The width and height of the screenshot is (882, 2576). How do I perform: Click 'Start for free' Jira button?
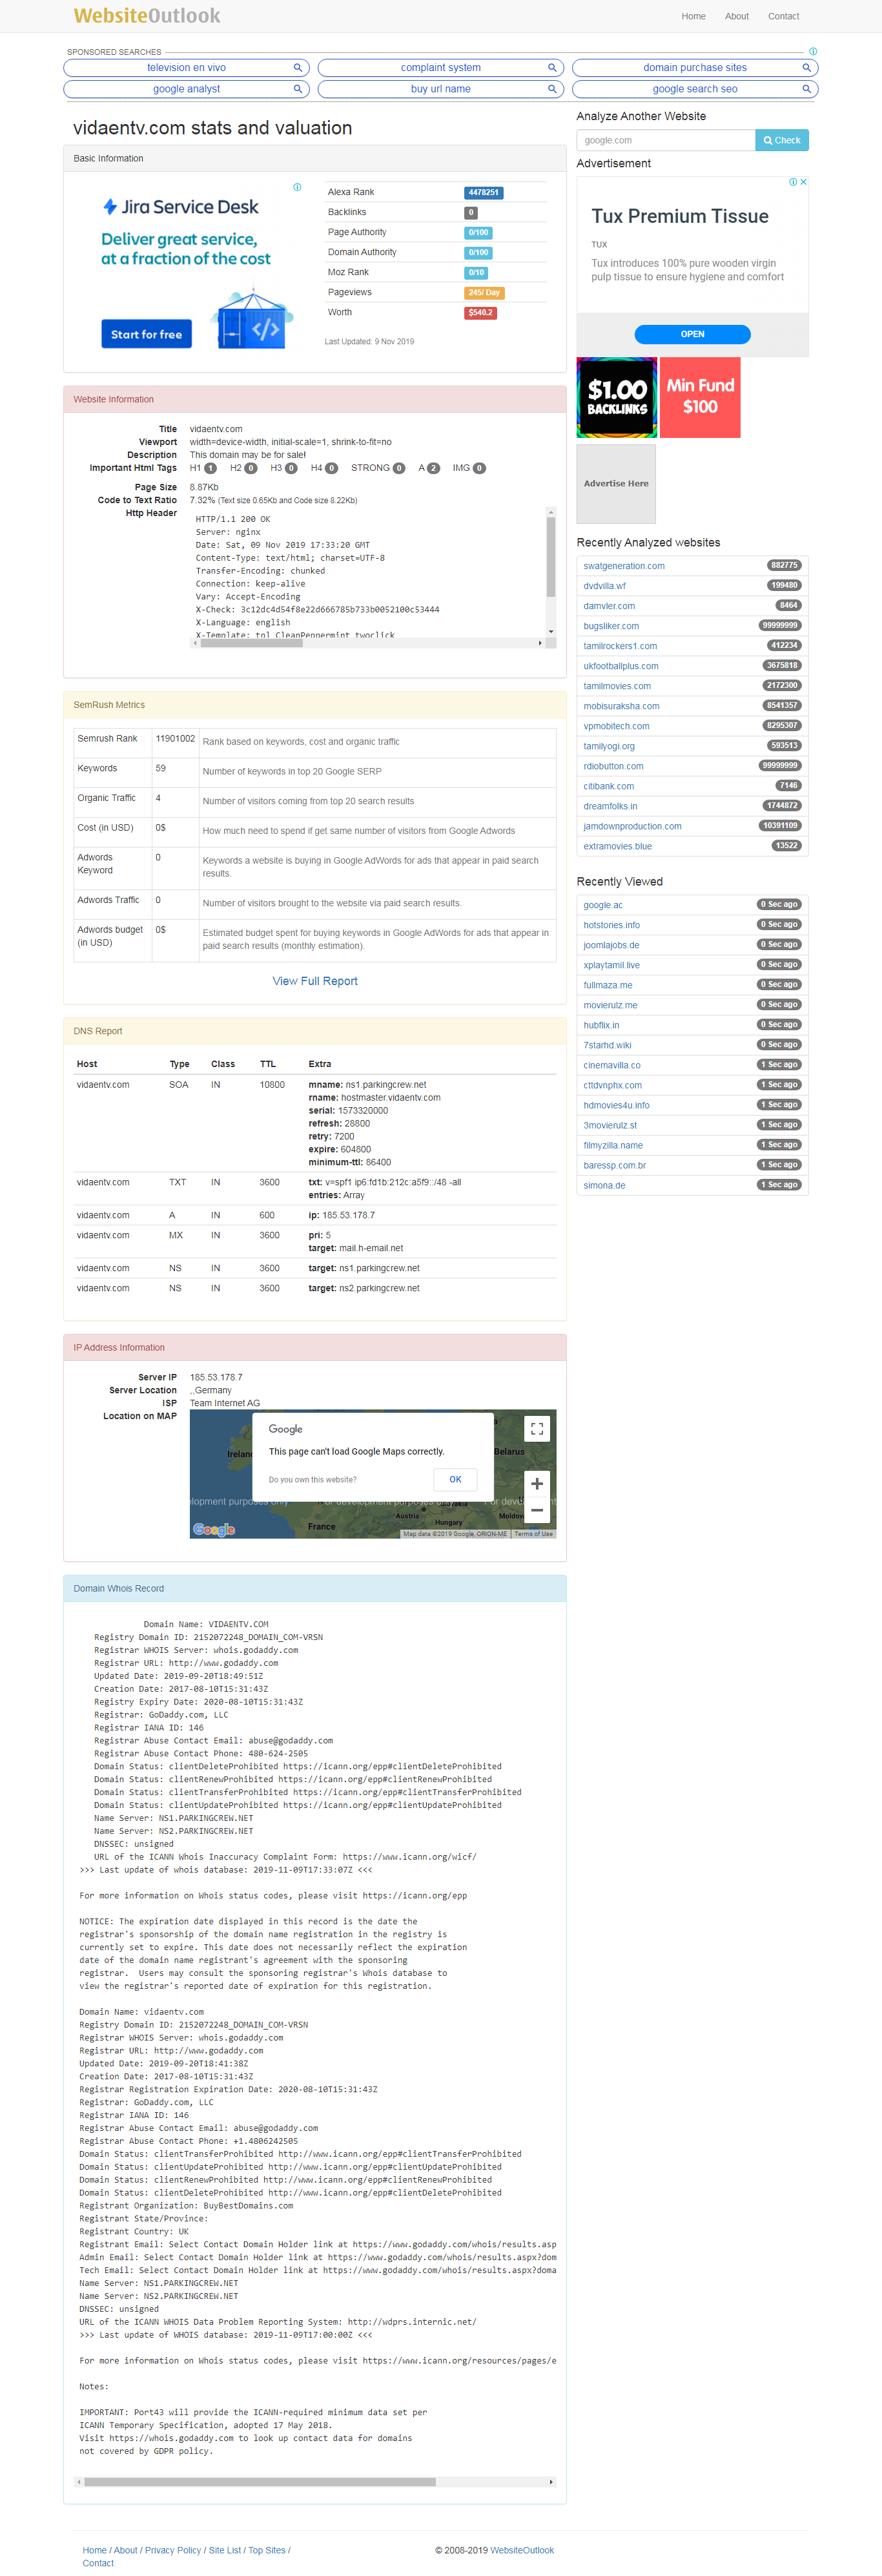[x=146, y=334]
